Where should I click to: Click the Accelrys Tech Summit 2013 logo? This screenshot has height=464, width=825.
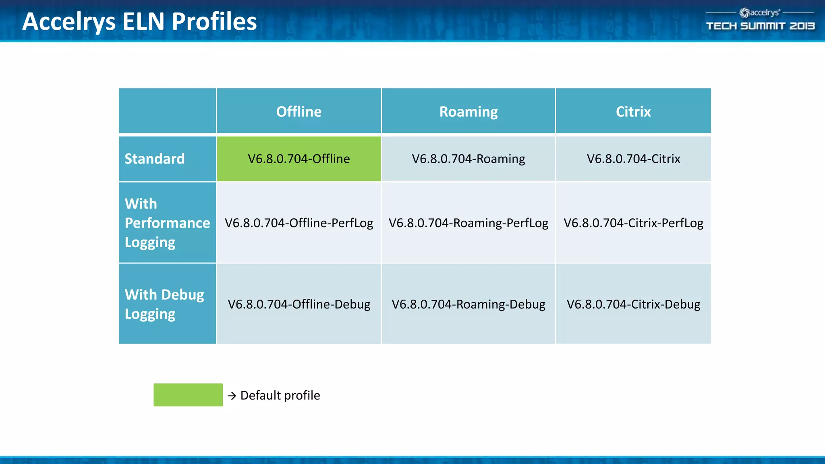click(760, 20)
